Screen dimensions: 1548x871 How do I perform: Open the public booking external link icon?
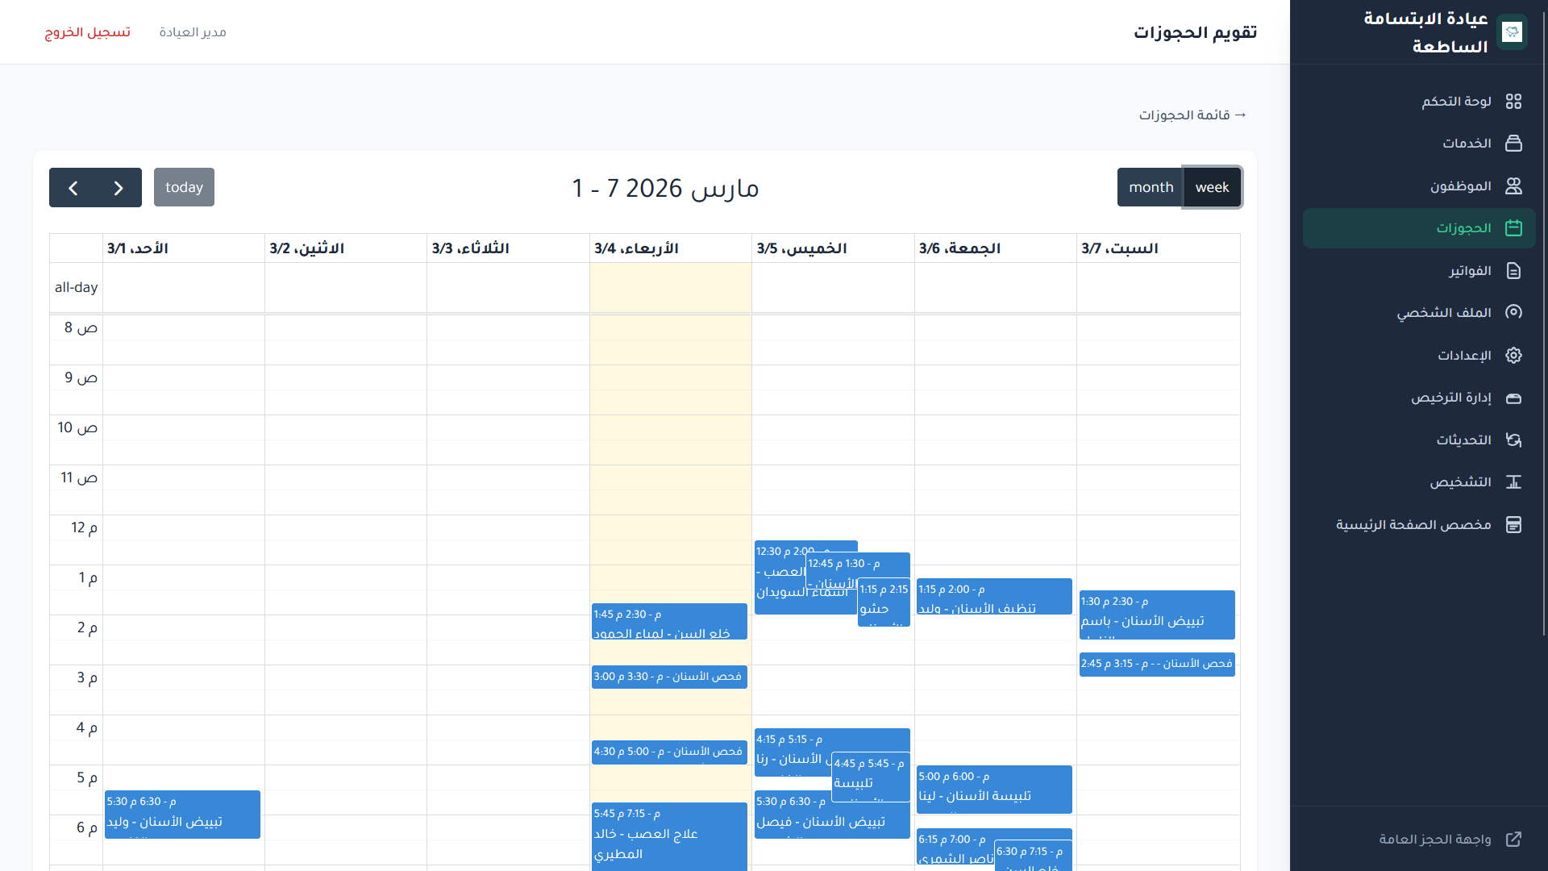click(1513, 840)
